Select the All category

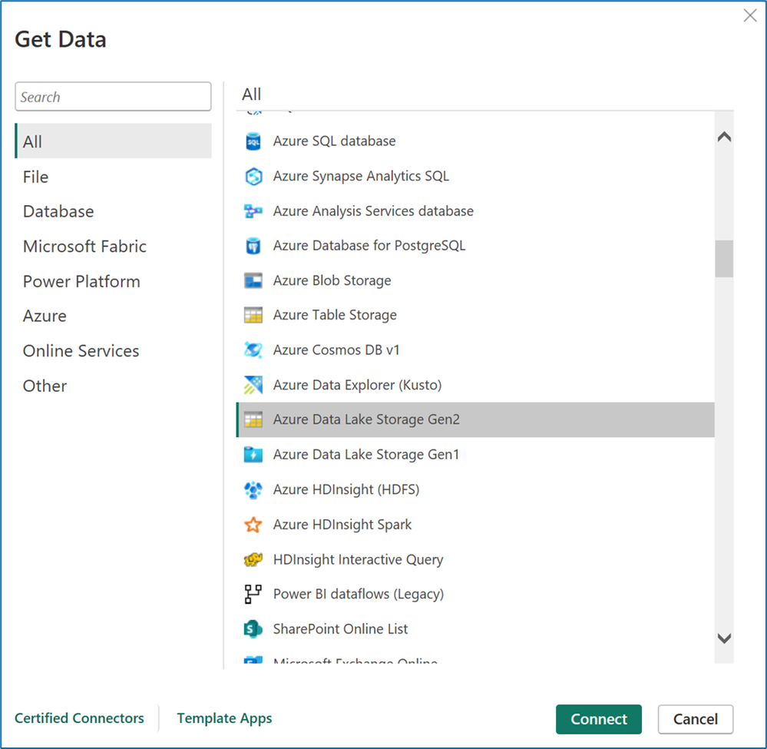tap(114, 141)
